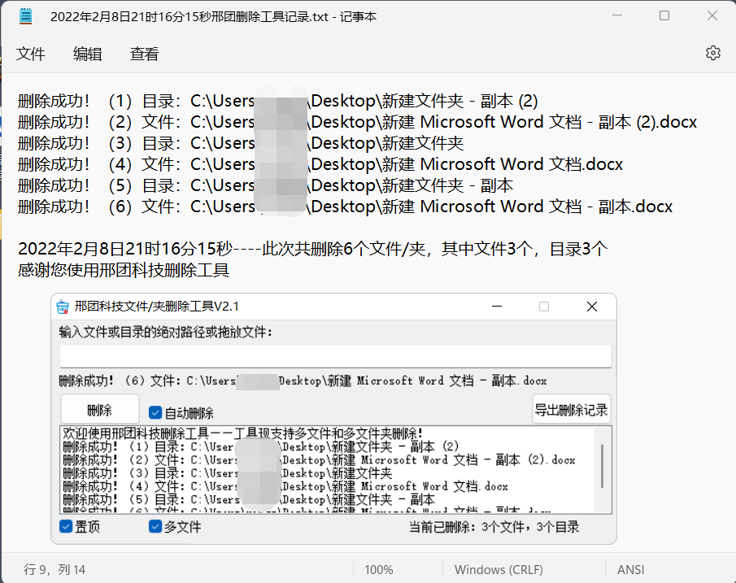Screen dimensions: 736x583
Task: Click the Notepad app icon in title bar
Action: point(26,16)
